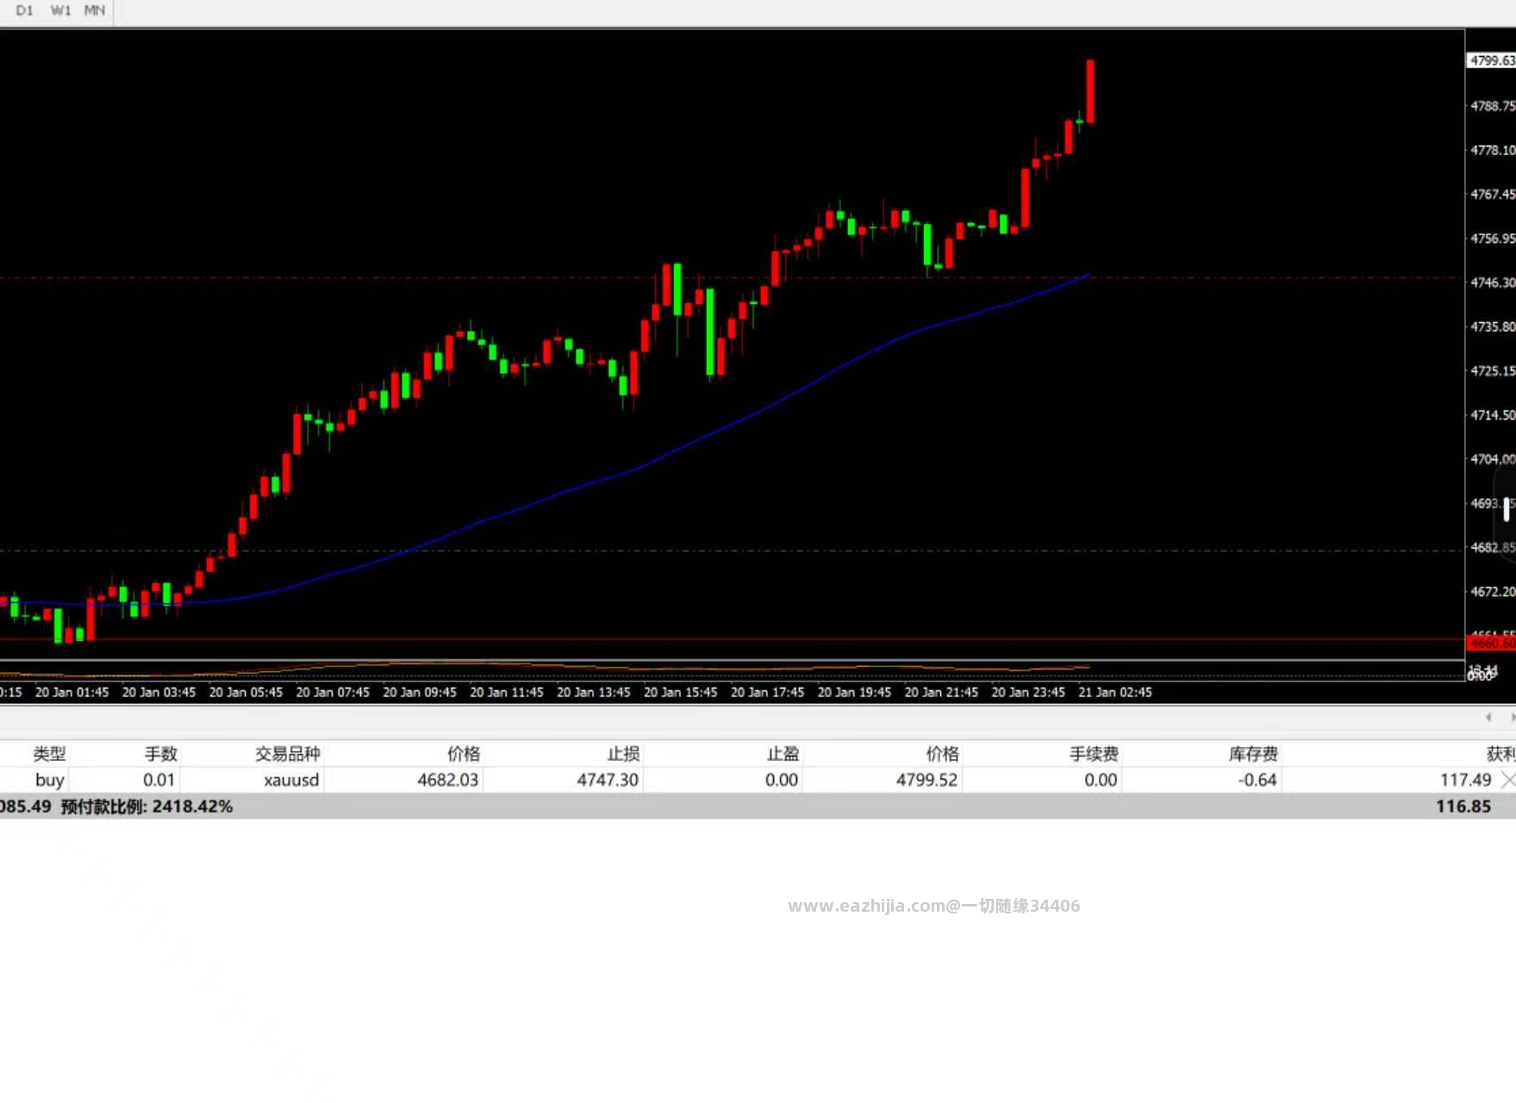The image size is (1516, 1103).
Task: Select the symbol cell 'xauusd'
Action: click(x=291, y=780)
